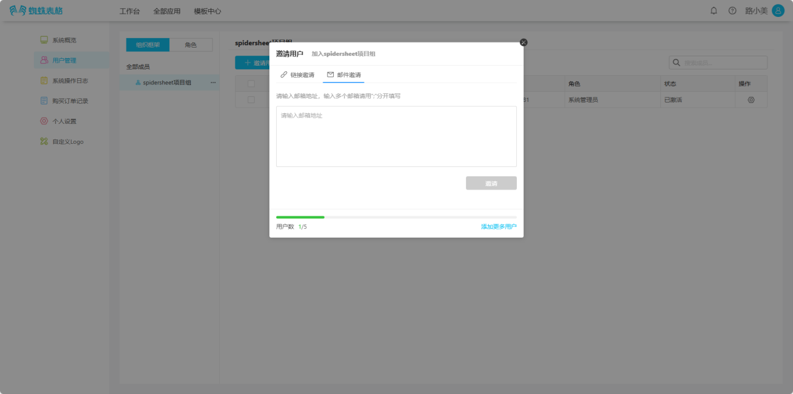Close the invite user dialog
This screenshot has height=394, width=793.
[524, 43]
